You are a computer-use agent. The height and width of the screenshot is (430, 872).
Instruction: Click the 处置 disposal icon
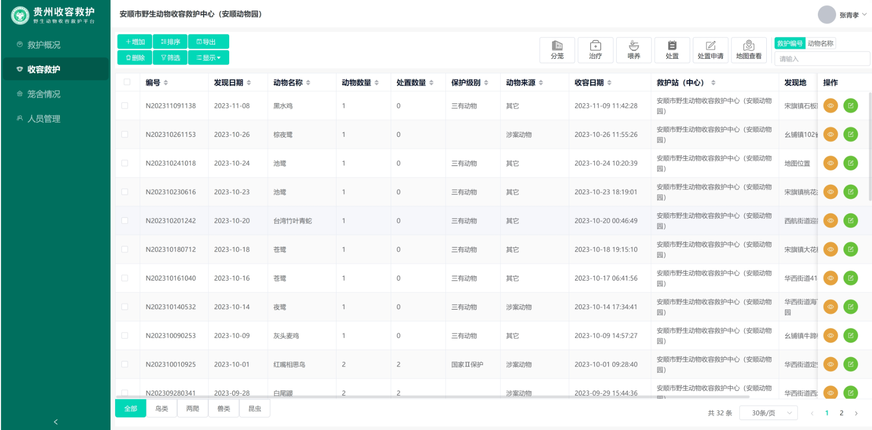point(672,50)
